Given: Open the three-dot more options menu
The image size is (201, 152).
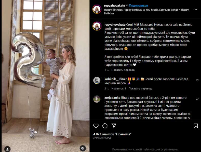Looking at the screenshot, I should click(x=195, y=9).
